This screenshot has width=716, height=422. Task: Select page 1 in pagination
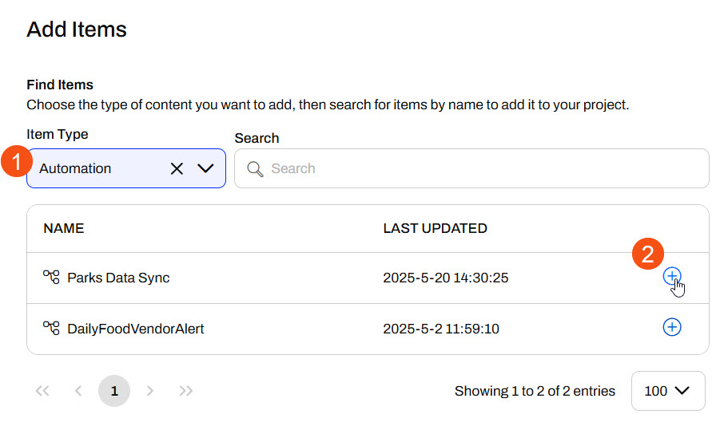(x=114, y=391)
